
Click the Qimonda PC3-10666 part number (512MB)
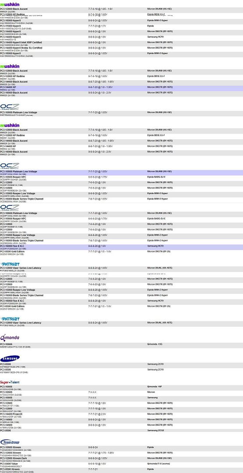click(15, 347)
